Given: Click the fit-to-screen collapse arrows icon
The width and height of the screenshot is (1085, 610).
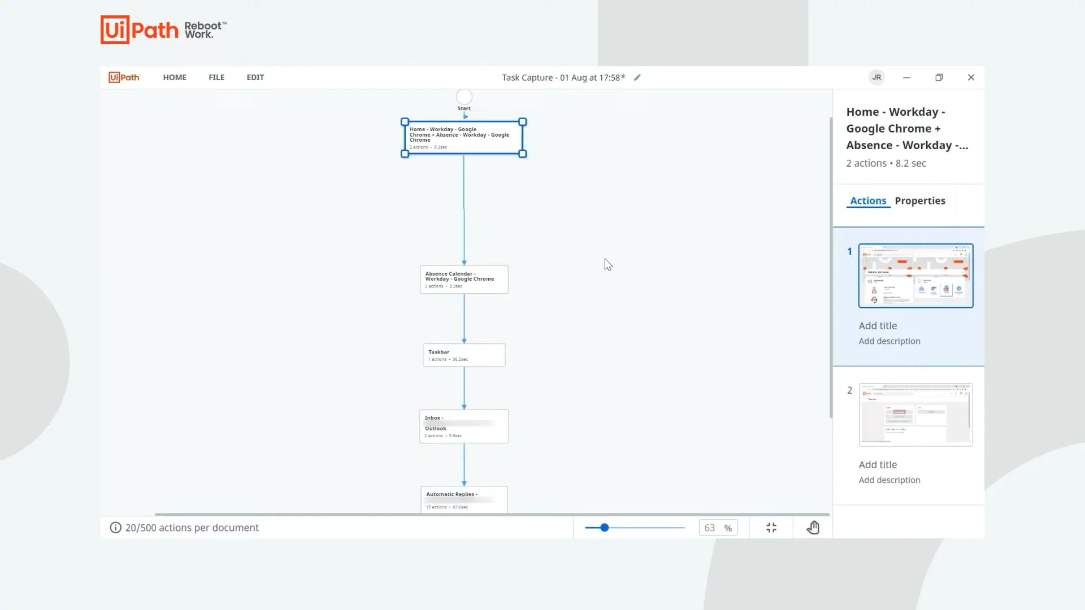Looking at the screenshot, I should pos(771,528).
